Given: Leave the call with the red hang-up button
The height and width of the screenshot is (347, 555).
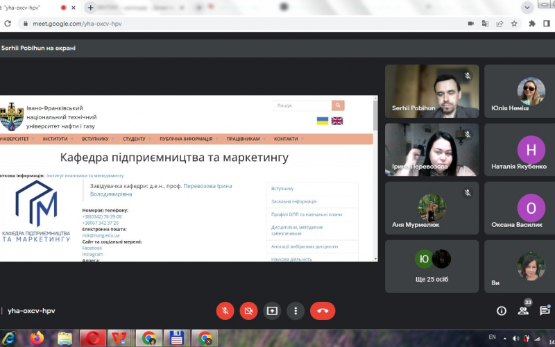Looking at the screenshot, I should 323,311.
